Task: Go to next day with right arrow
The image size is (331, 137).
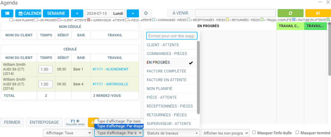Action: 133,14
